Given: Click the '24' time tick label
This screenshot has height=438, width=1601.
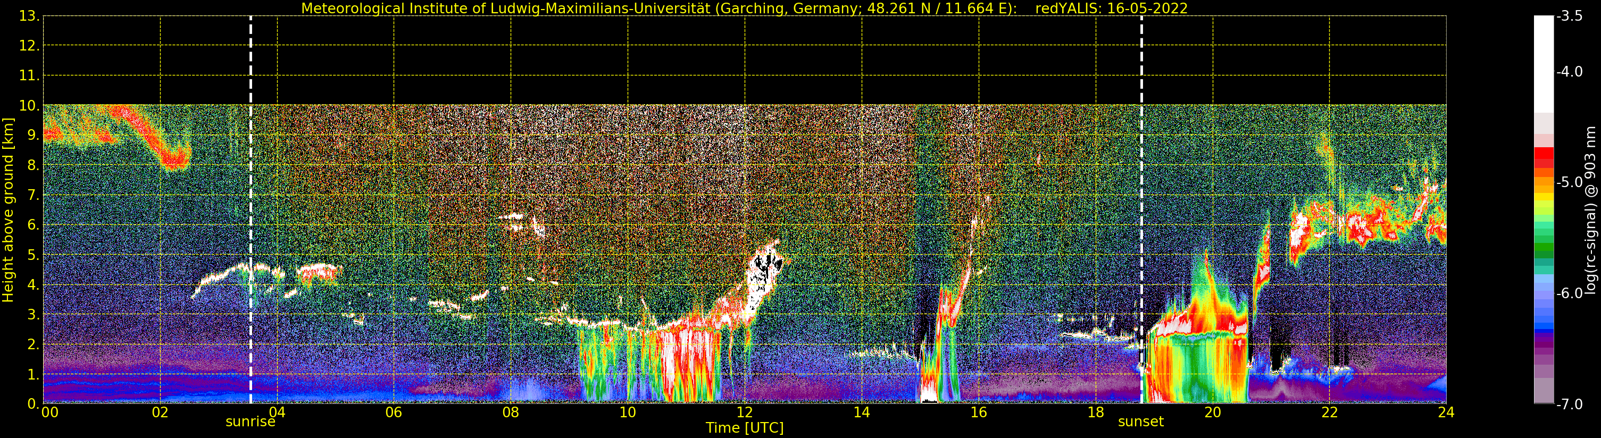Looking at the screenshot, I should pyautogui.click(x=1446, y=412).
